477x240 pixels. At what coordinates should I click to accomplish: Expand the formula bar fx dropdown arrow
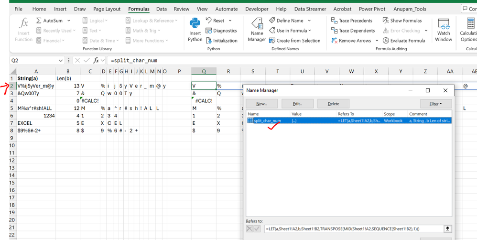point(102,61)
